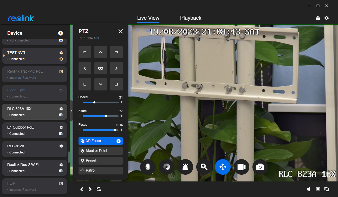The image size is (338, 197).
Task: Switch to Live View tab
Action: tap(148, 18)
